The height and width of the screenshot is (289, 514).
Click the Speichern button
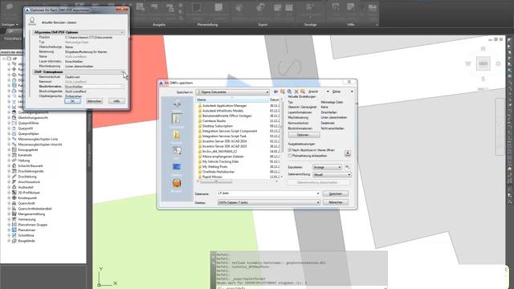point(336,194)
